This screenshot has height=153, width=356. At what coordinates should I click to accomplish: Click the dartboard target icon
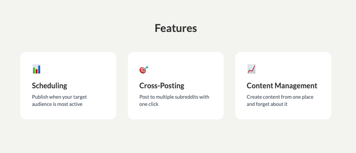144,70
